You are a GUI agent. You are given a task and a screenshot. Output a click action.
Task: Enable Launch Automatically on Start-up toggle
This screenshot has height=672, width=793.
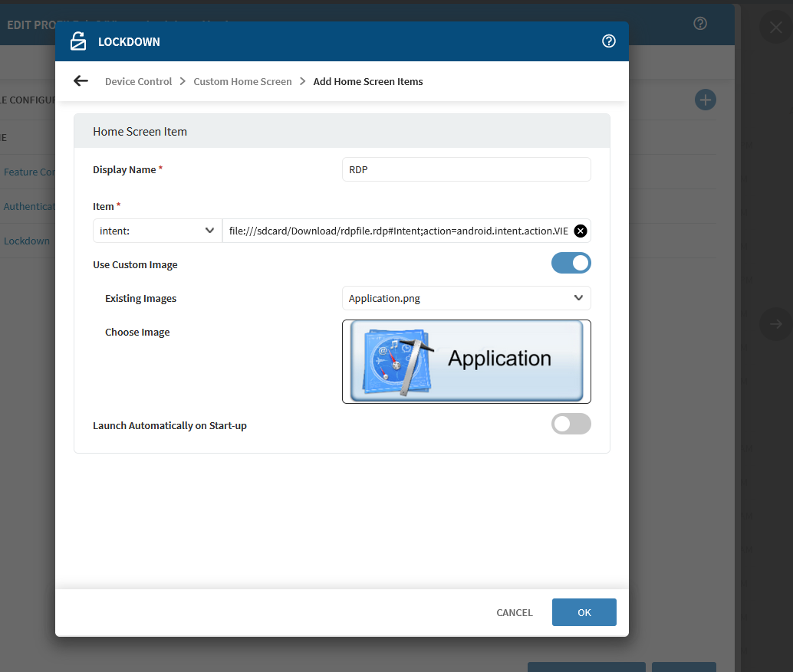(571, 424)
